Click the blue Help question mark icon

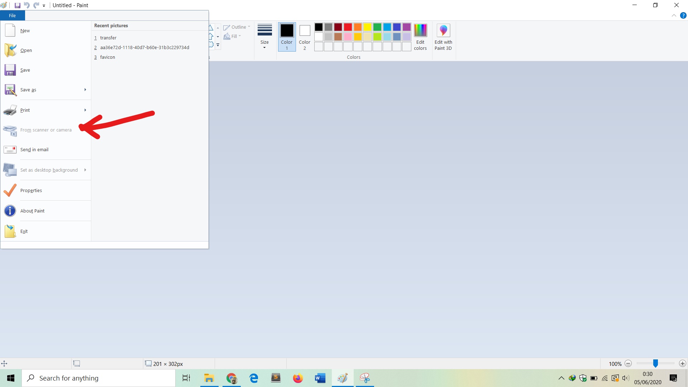click(683, 16)
